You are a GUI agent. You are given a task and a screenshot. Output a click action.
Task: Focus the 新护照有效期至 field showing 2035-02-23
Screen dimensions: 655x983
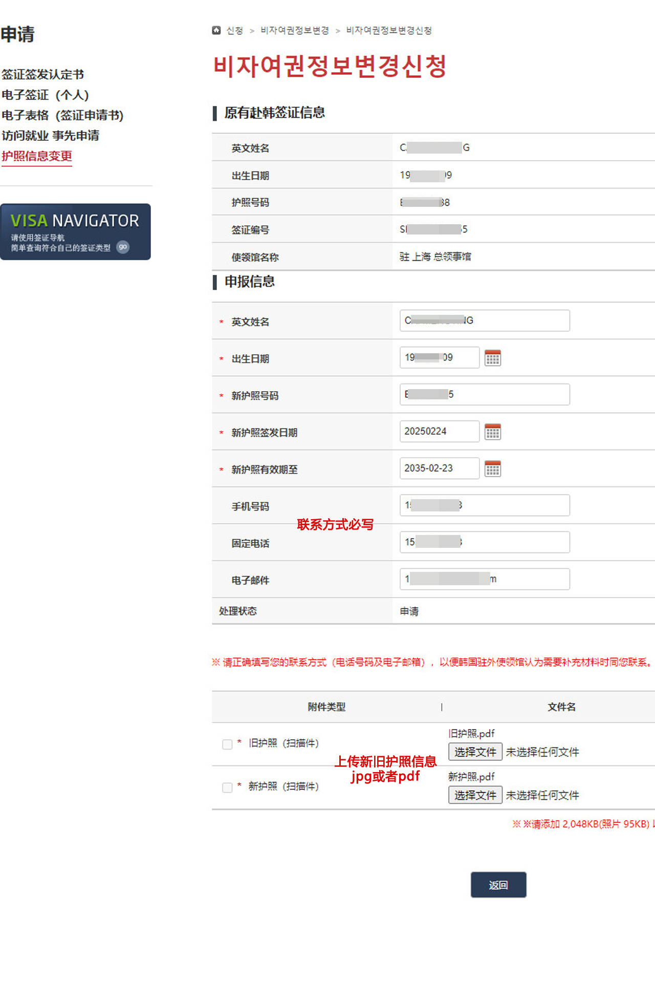tap(439, 468)
